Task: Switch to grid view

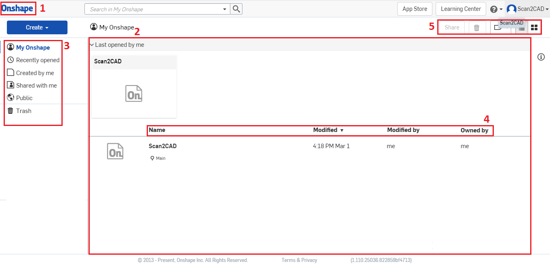Action: point(534,27)
